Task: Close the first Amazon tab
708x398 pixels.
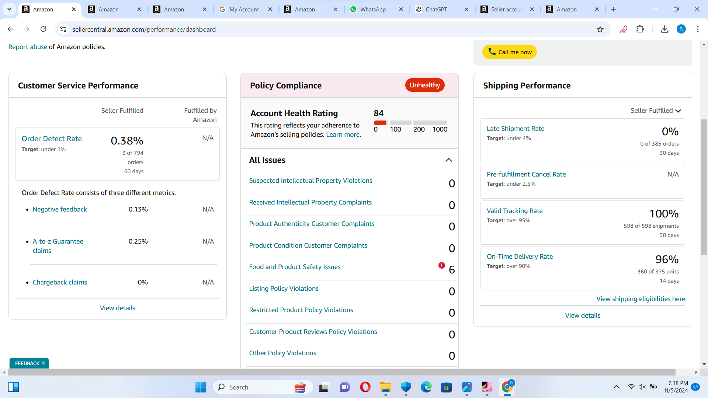Action: 74,9
